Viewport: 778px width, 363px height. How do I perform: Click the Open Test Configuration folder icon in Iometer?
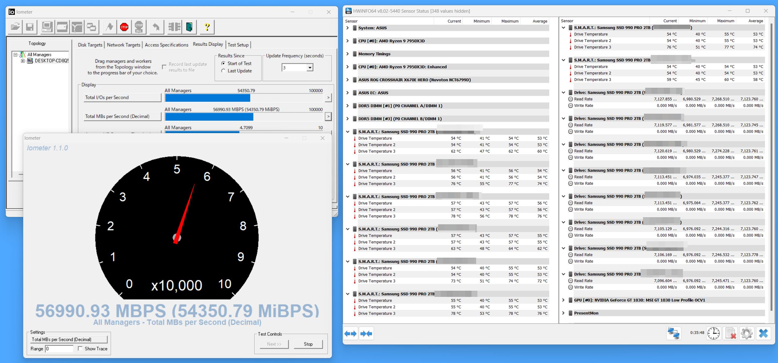15,27
